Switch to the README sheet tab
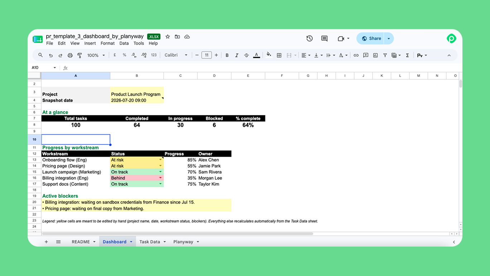The image size is (490, 276). tap(81, 242)
